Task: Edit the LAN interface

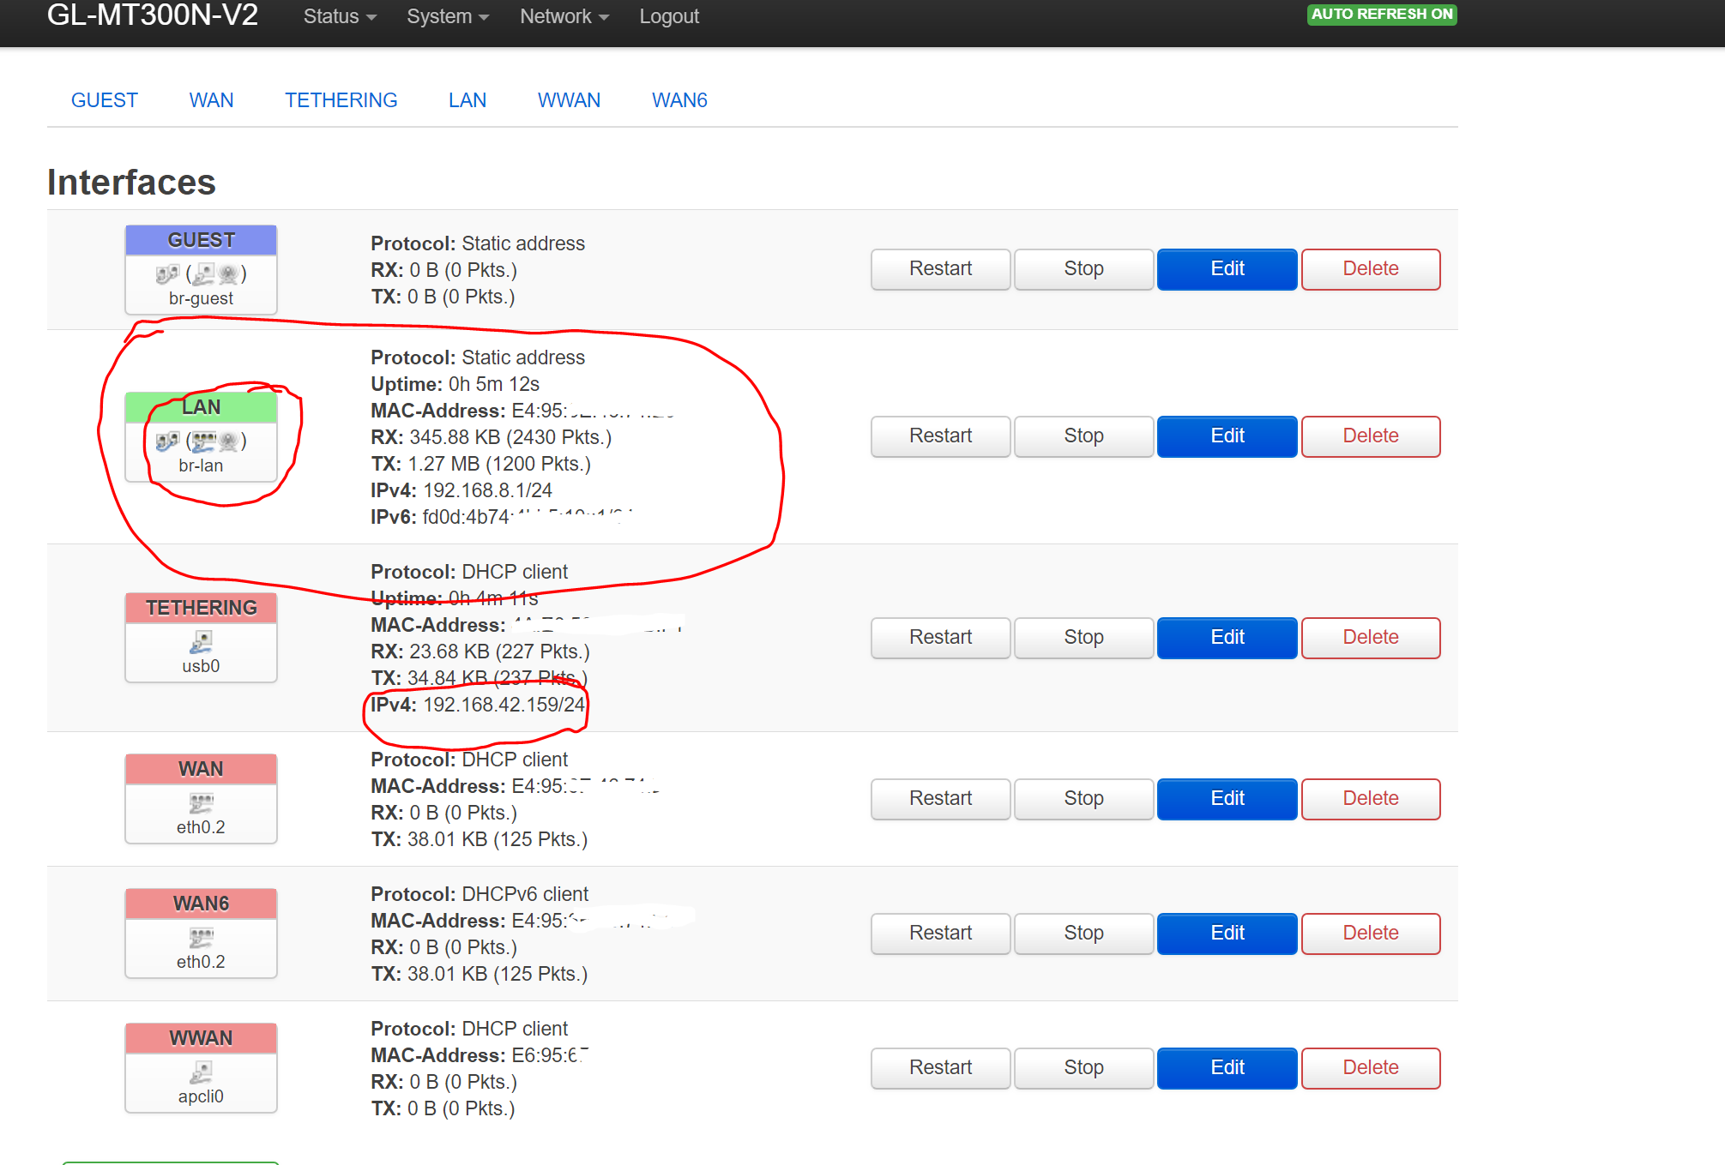Action: [1227, 436]
